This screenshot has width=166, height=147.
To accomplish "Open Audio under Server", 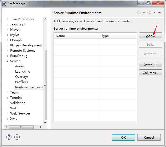I will coord(20,66).
